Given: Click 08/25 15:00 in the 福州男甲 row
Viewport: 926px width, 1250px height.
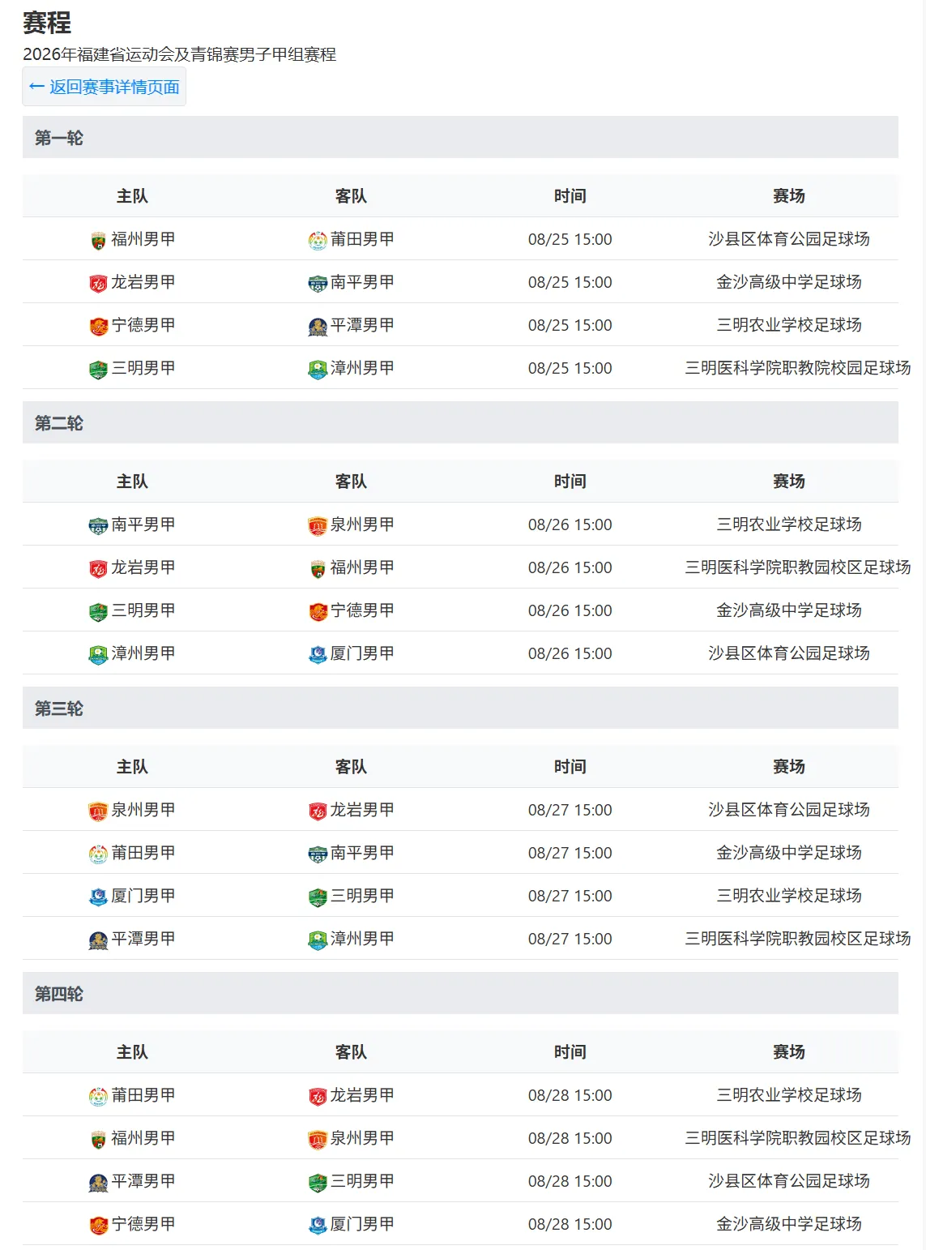Looking at the screenshot, I should pos(570,239).
